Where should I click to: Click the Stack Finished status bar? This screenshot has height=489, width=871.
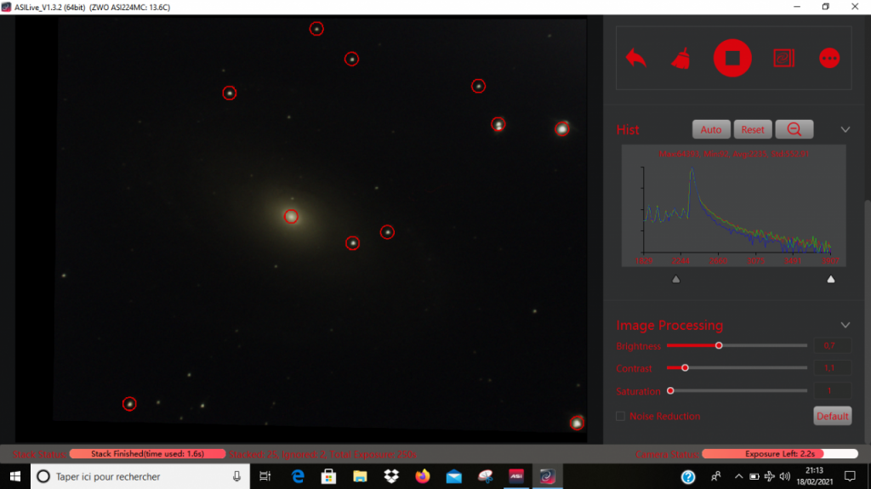coord(147,454)
